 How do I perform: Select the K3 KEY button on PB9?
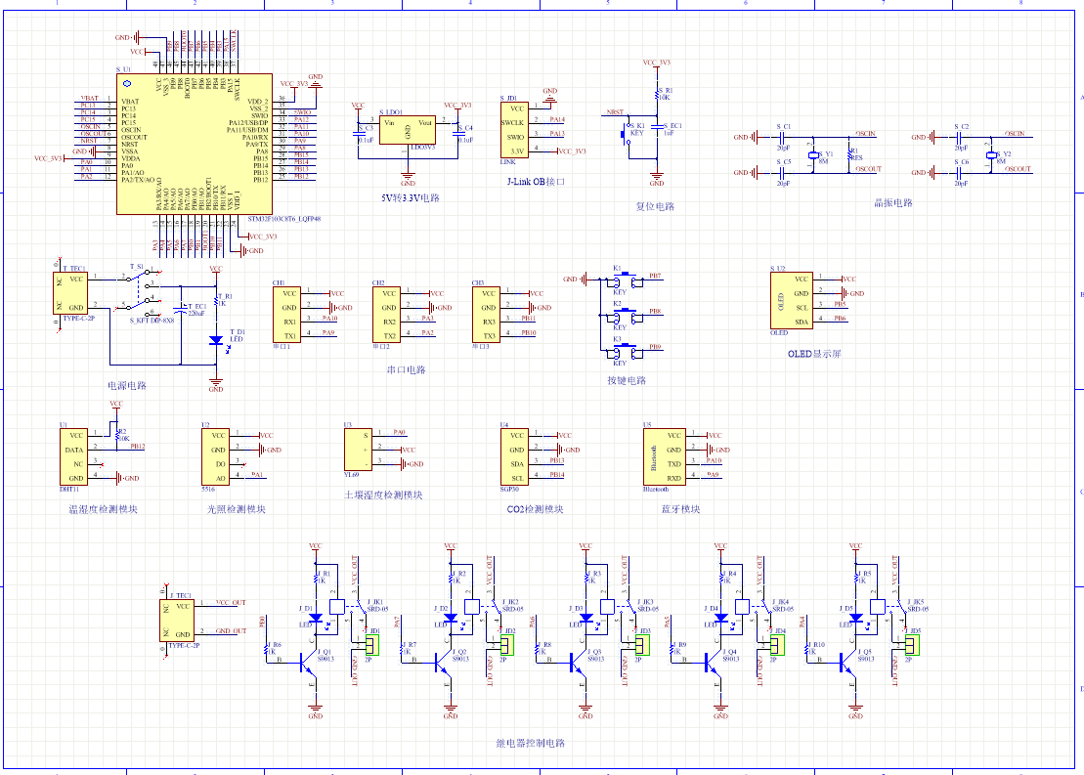click(625, 351)
